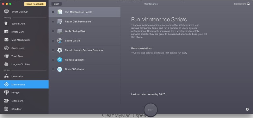Screen dimensions: 253x118
Task: Click the Last run date value
Action: (x=156, y=94)
